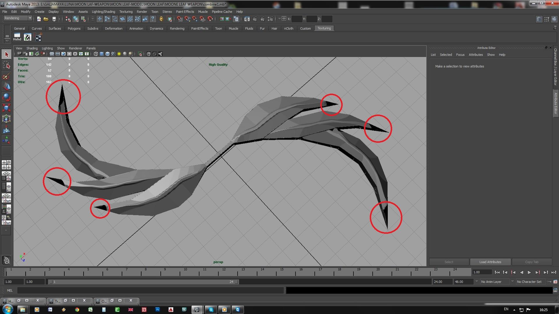The image size is (559, 314).
Task: Select the Paint Selection tool
Action: (6, 76)
